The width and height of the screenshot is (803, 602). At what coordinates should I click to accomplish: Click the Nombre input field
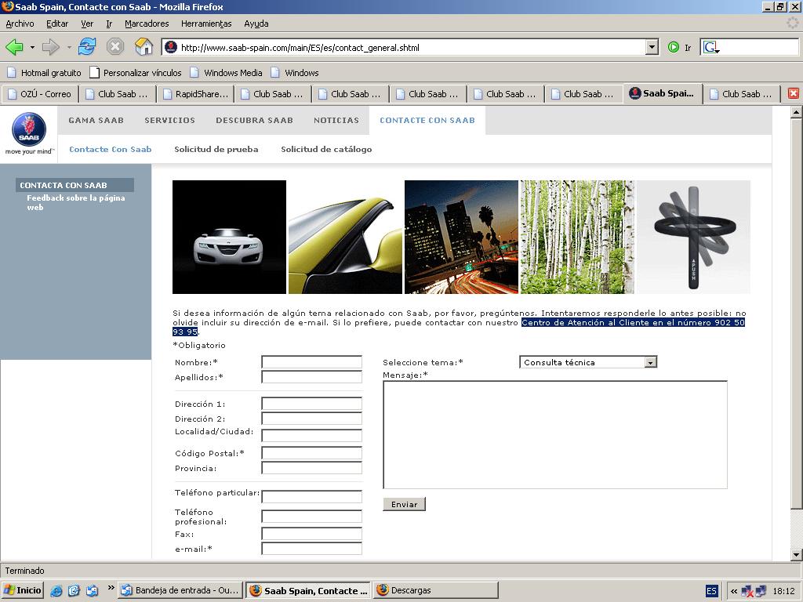point(311,362)
